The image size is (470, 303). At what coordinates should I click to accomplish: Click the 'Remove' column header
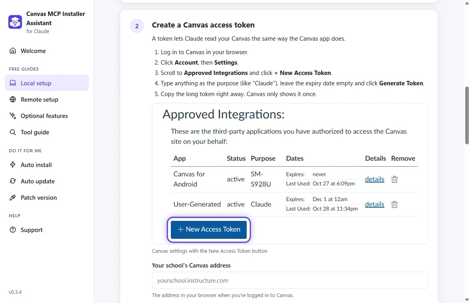(x=403, y=158)
